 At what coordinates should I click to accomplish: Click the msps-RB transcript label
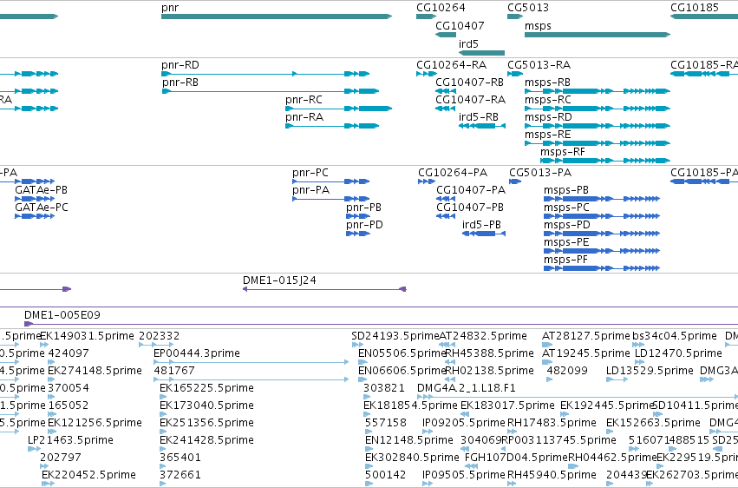pyautogui.click(x=547, y=82)
